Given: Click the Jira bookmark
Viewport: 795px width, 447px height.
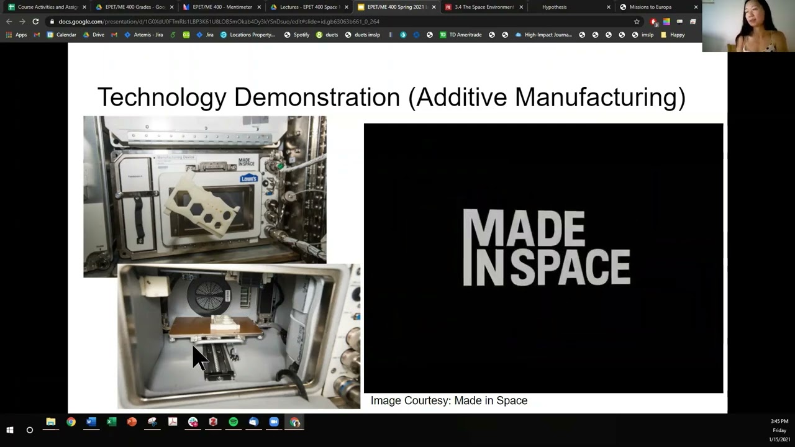Looking at the screenshot, I should pyautogui.click(x=205, y=35).
